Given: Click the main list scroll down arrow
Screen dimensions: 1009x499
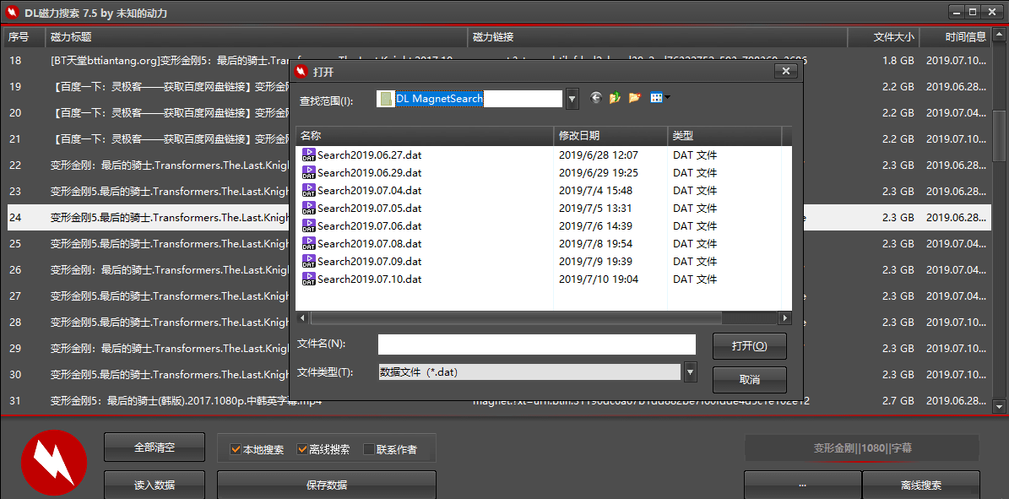Looking at the screenshot, I should (x=999, y=406).
